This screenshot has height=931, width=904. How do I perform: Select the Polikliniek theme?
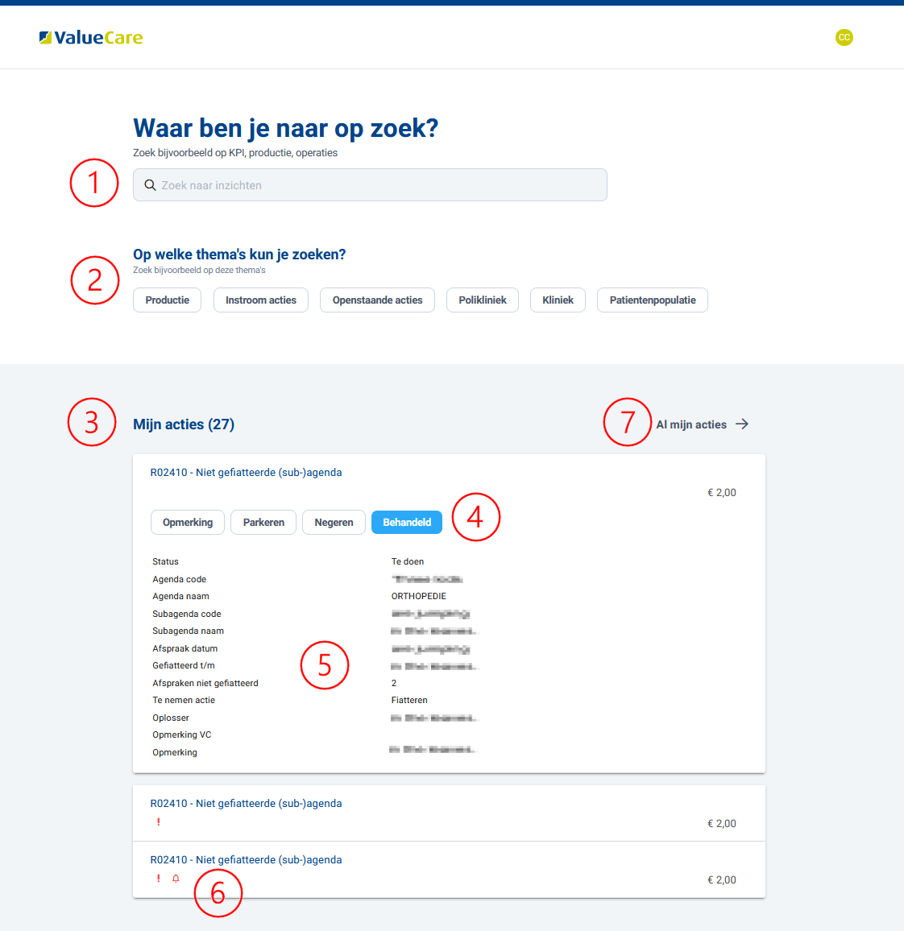(483, 300)
